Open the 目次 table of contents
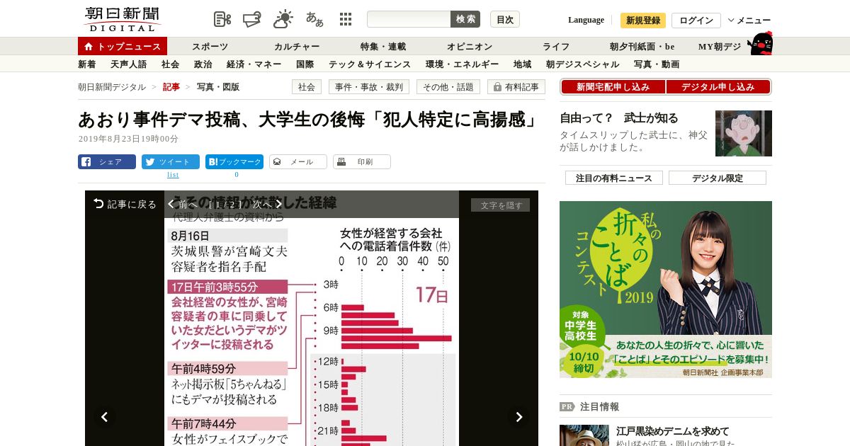The image size is (850, 446). tap(505, 19)
